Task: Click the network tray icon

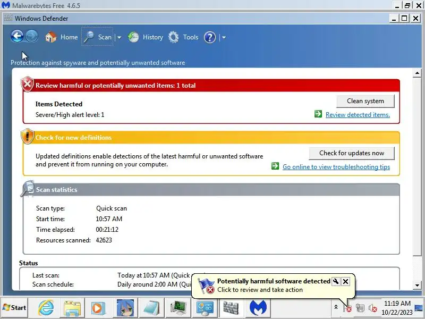Action: pos(360,308)
